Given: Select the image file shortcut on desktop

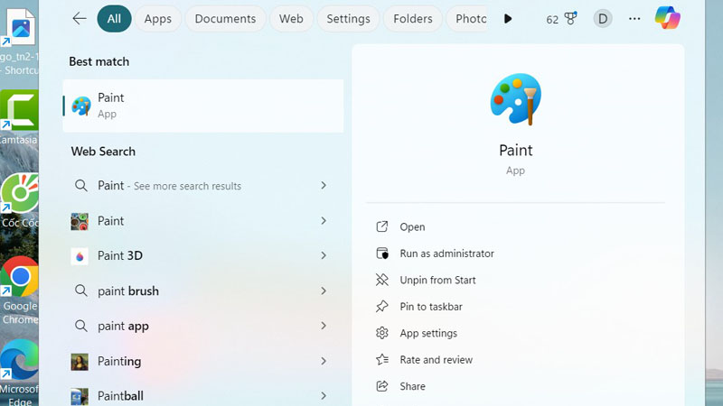Looking at the screenshot, I should pyautogui.click(x=19, y=42).
